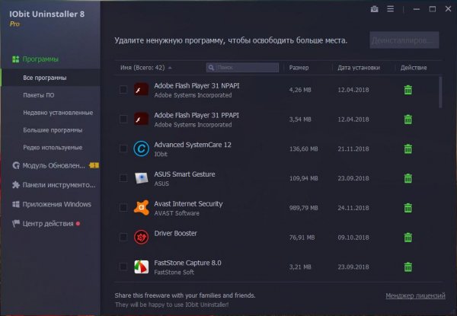The image size is (457, 316).
Task: Click the 21.11.2018 install date
Action: pos(353,148)
